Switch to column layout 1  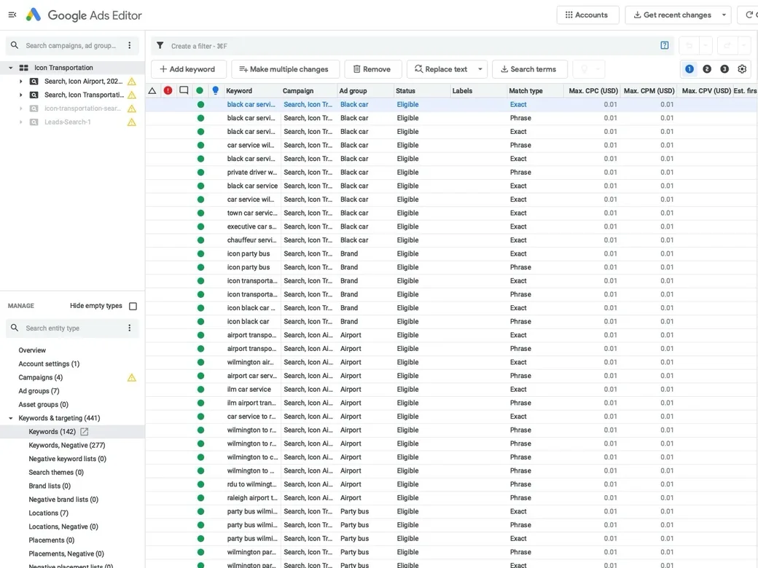(x=689, y=69)
